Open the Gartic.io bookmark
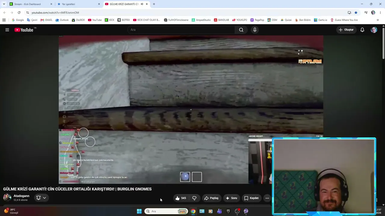The width and height of the screenshot is (385, 216). (x=320, y=20)
